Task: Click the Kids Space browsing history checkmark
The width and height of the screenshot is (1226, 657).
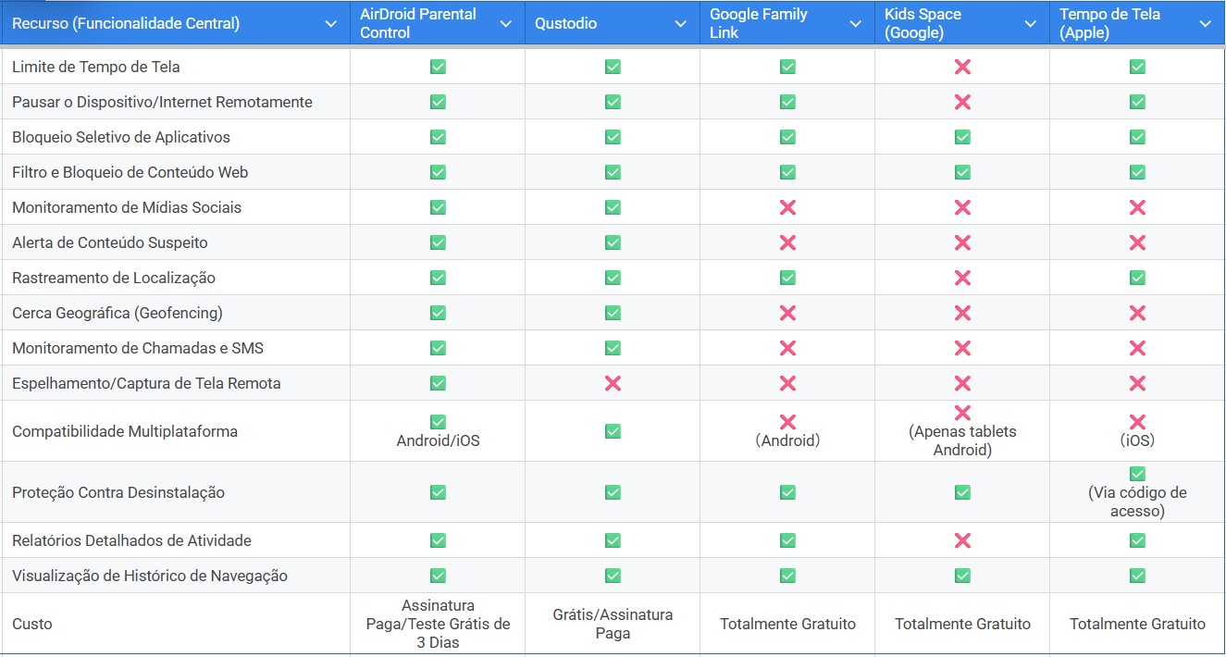Action: click(x=961, y=574)
